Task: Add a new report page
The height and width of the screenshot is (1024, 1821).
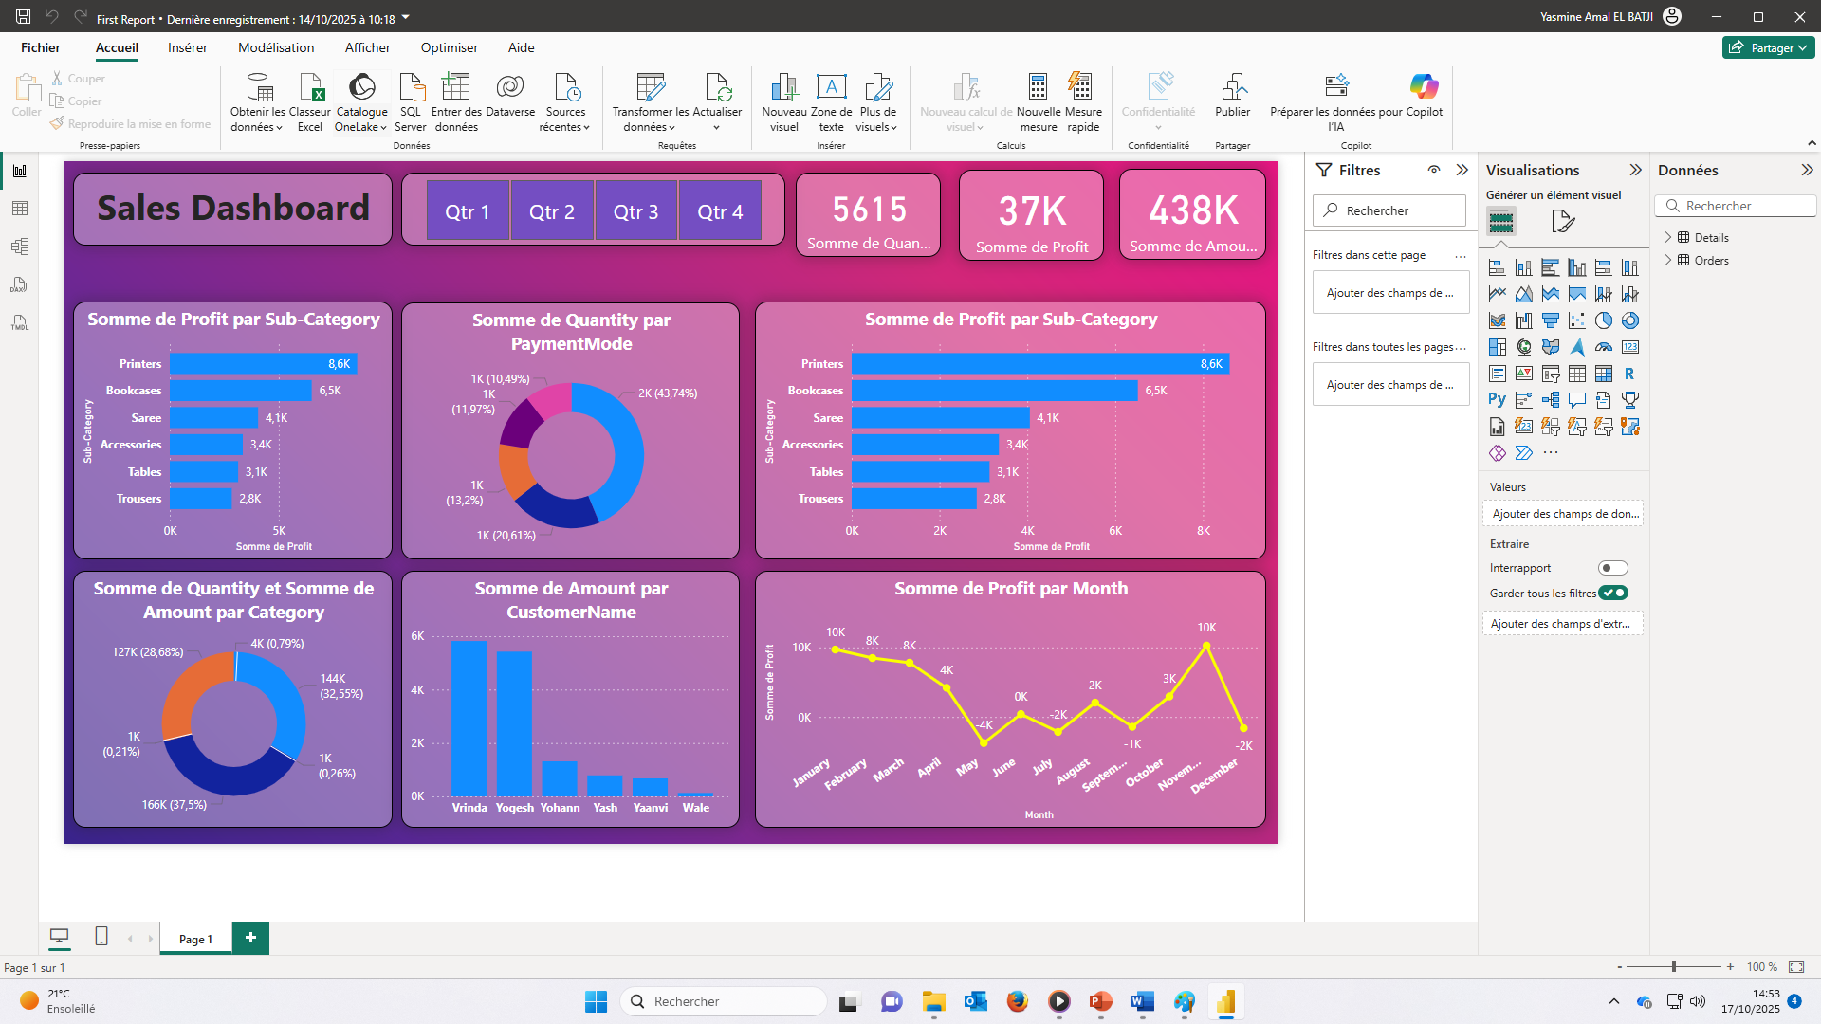Action: 250,938
